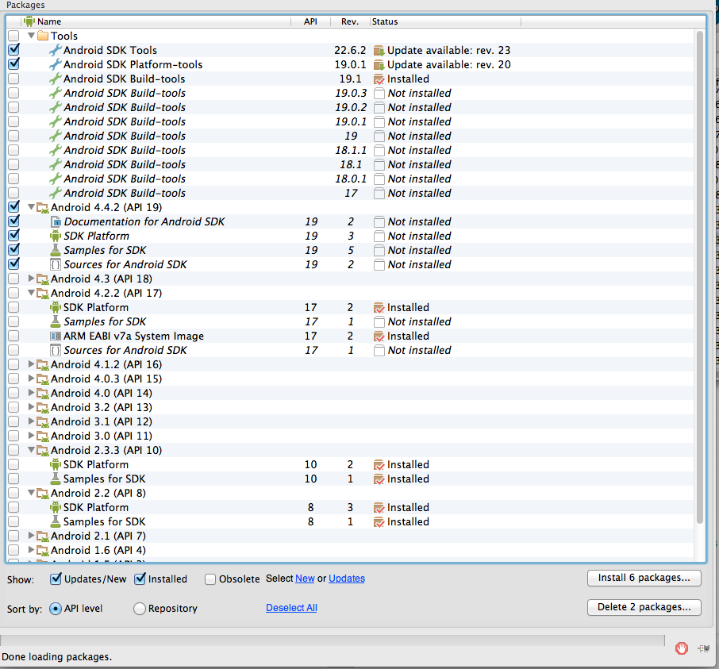The width and height of the screenshot is (719, 669).
Task: Select the Repository sort radio button
Action: click(x=140, y=609)
